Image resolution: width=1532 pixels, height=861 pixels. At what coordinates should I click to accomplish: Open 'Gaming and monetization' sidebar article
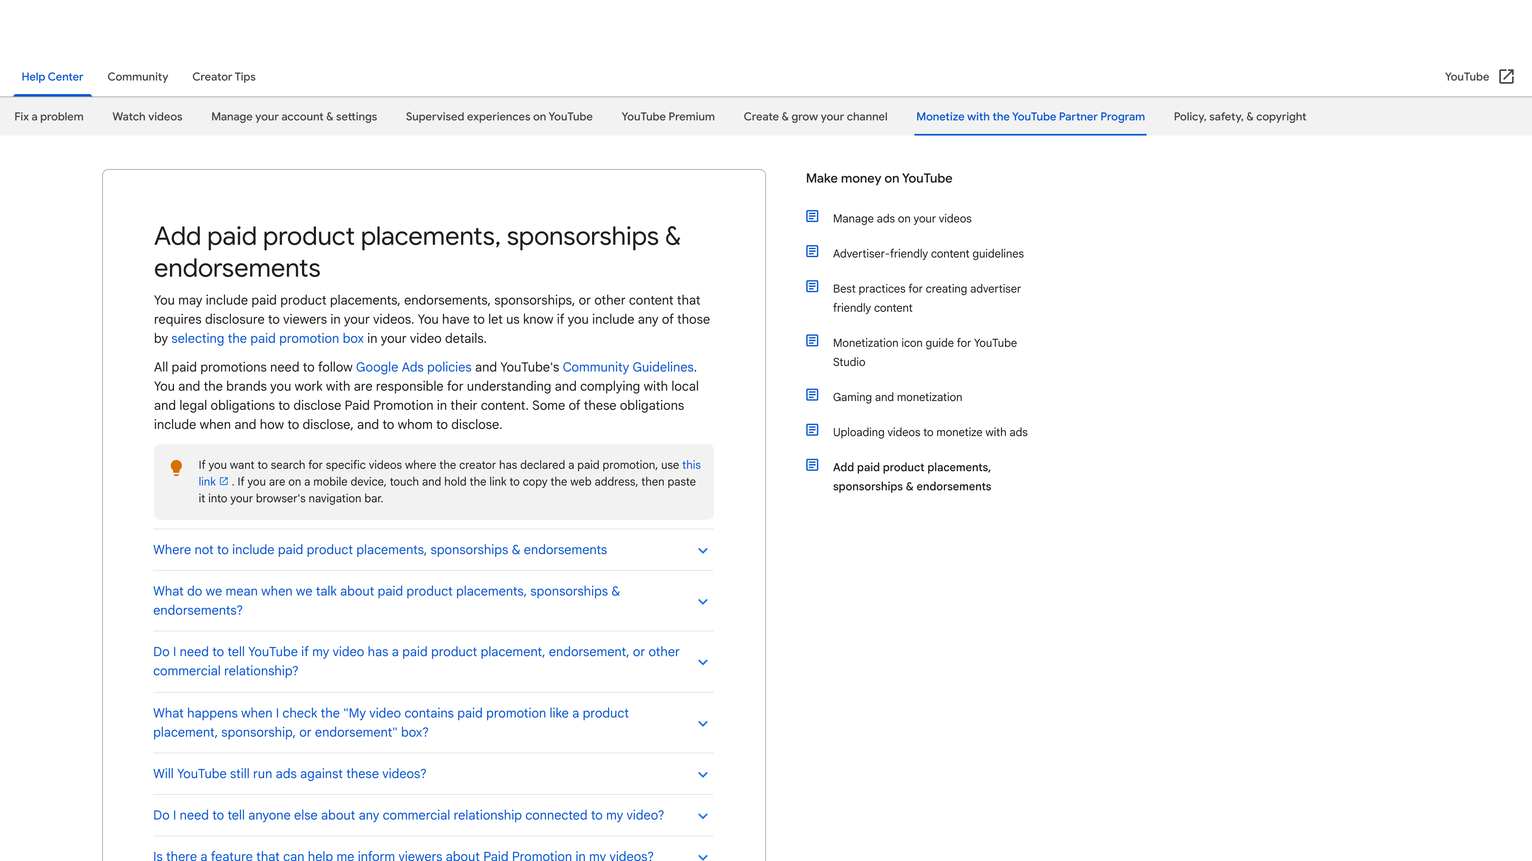pos(897,397)
